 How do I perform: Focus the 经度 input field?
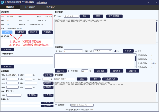[x=12, y=83]
